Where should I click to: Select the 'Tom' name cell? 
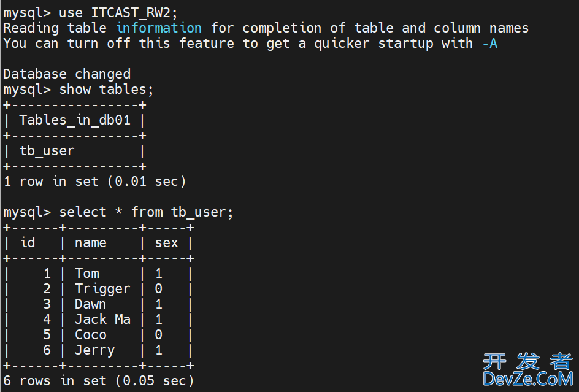pos(87,274)
